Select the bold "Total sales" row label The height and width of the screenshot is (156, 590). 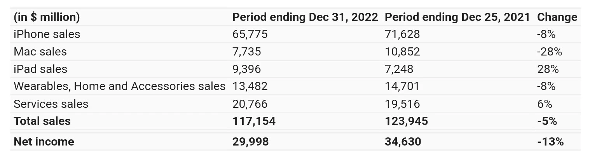click(42, 121)
